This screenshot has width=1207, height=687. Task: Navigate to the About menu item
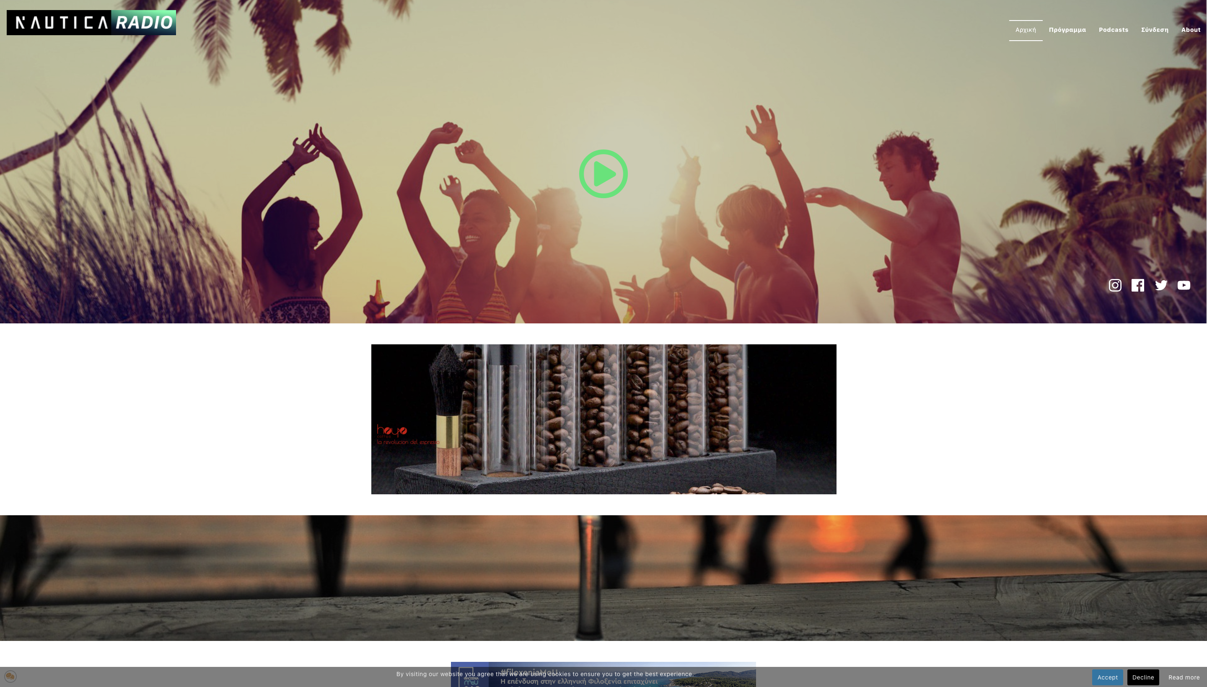coord(1190,30)
